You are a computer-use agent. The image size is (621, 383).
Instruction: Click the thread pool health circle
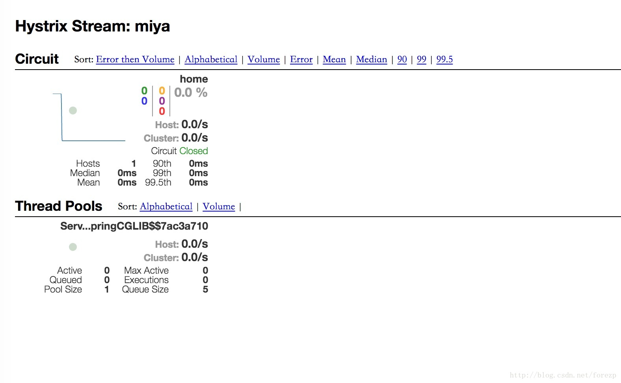click(x=73, y=247)
